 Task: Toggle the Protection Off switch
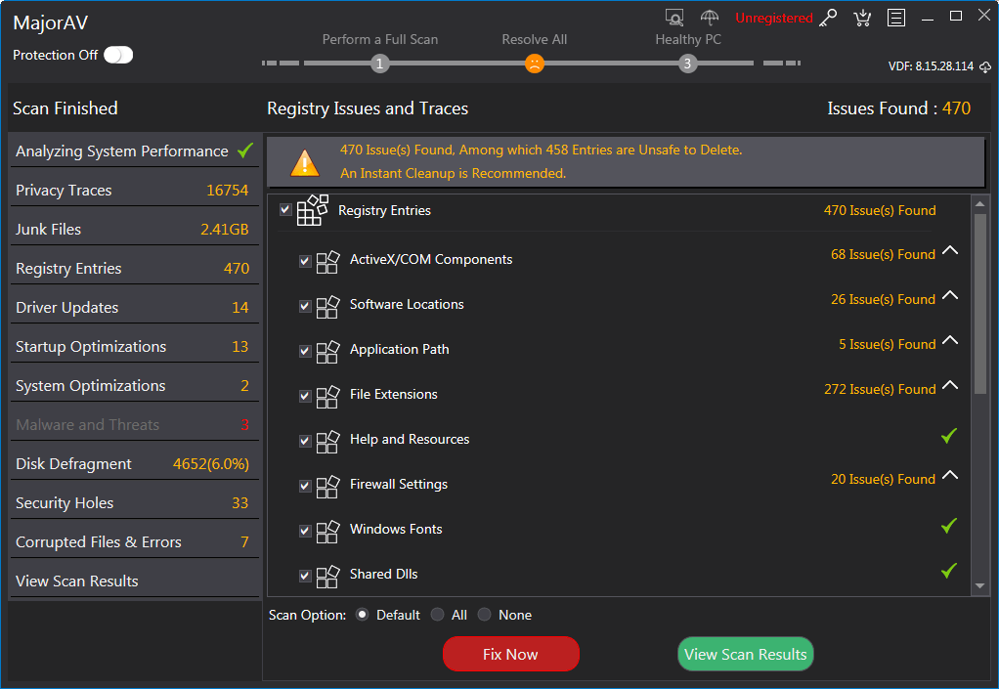[118, 55]
